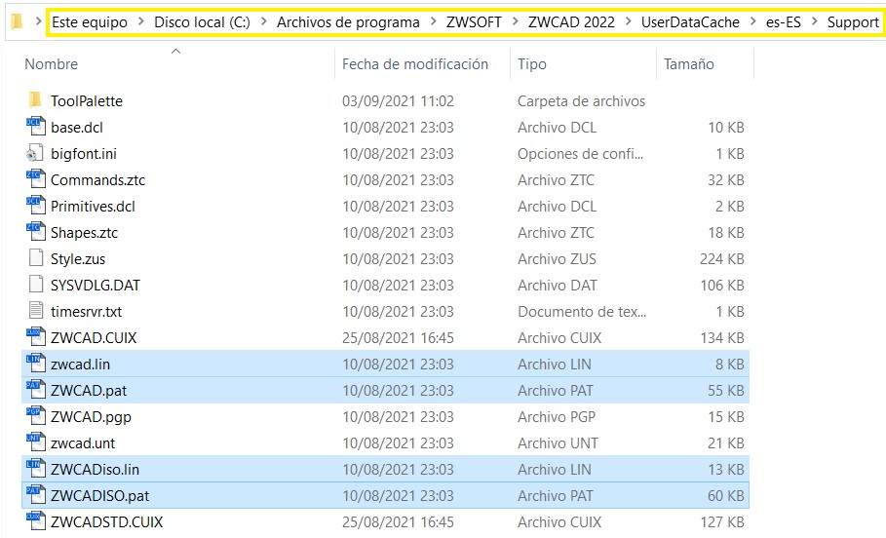Click the bigfont.ini settings file icon
This screenshot has width=886, height=538.
coord(36,153)
